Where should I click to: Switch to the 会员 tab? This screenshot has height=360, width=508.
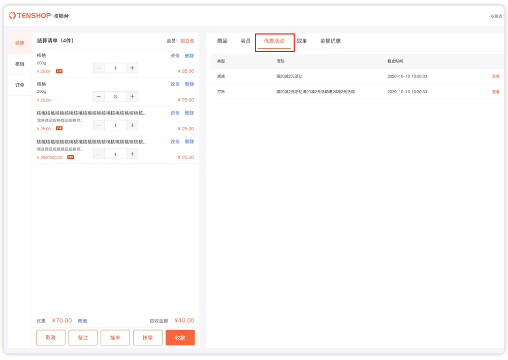245,41
